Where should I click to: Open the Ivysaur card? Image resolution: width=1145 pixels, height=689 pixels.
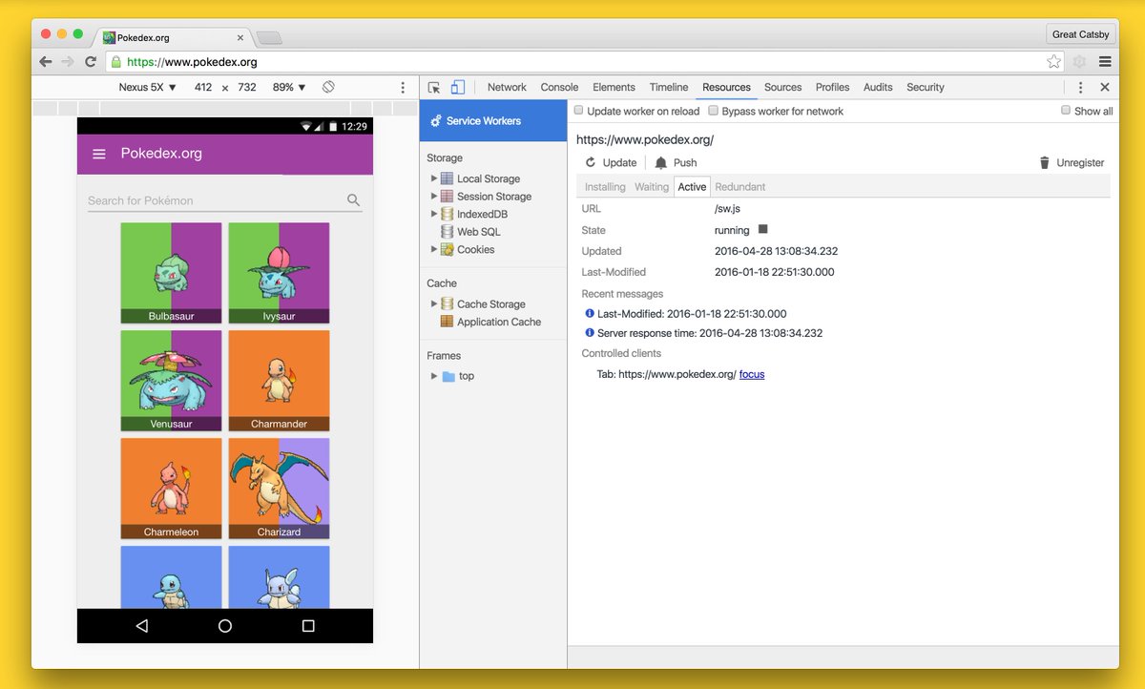coord(279,273)
